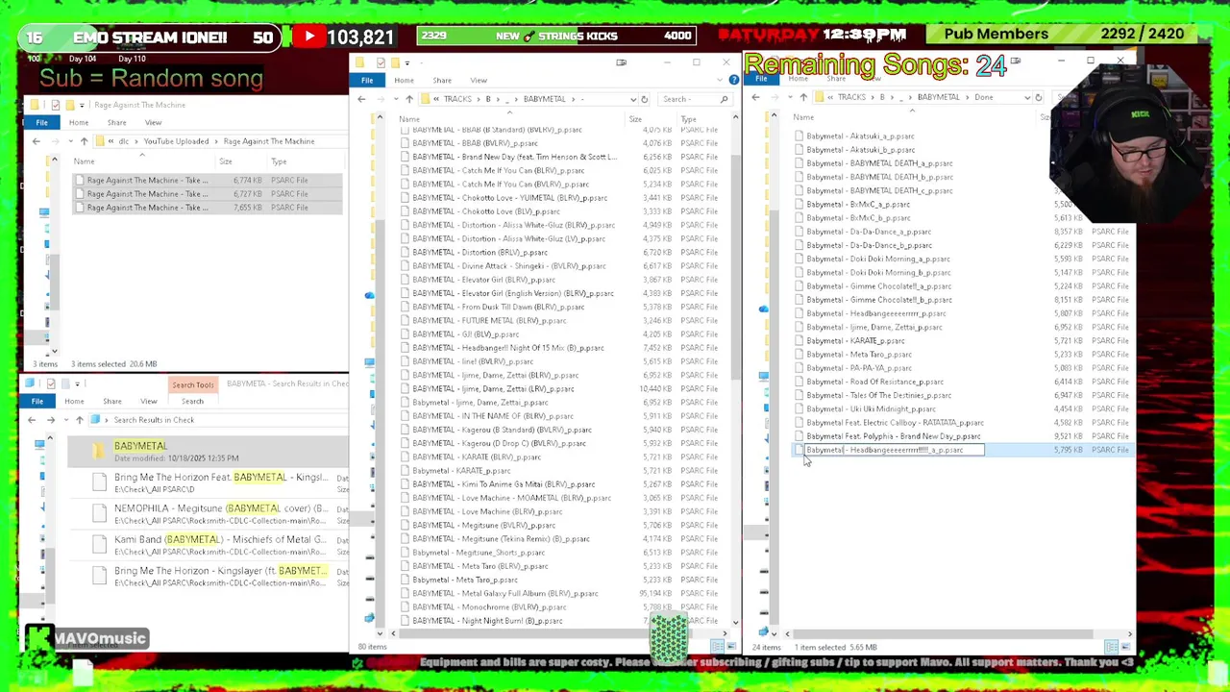The height and width of the screenshot is (692, 1230).
Task: Click the file icon of NEMOPHILA - Megitsune search result
Action: 99,513
